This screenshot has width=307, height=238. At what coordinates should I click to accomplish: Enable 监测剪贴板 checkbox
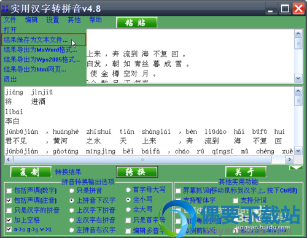[178, 231]
